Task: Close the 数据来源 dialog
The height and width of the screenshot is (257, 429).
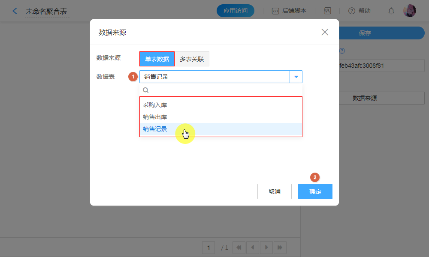Action: point(325,32)
